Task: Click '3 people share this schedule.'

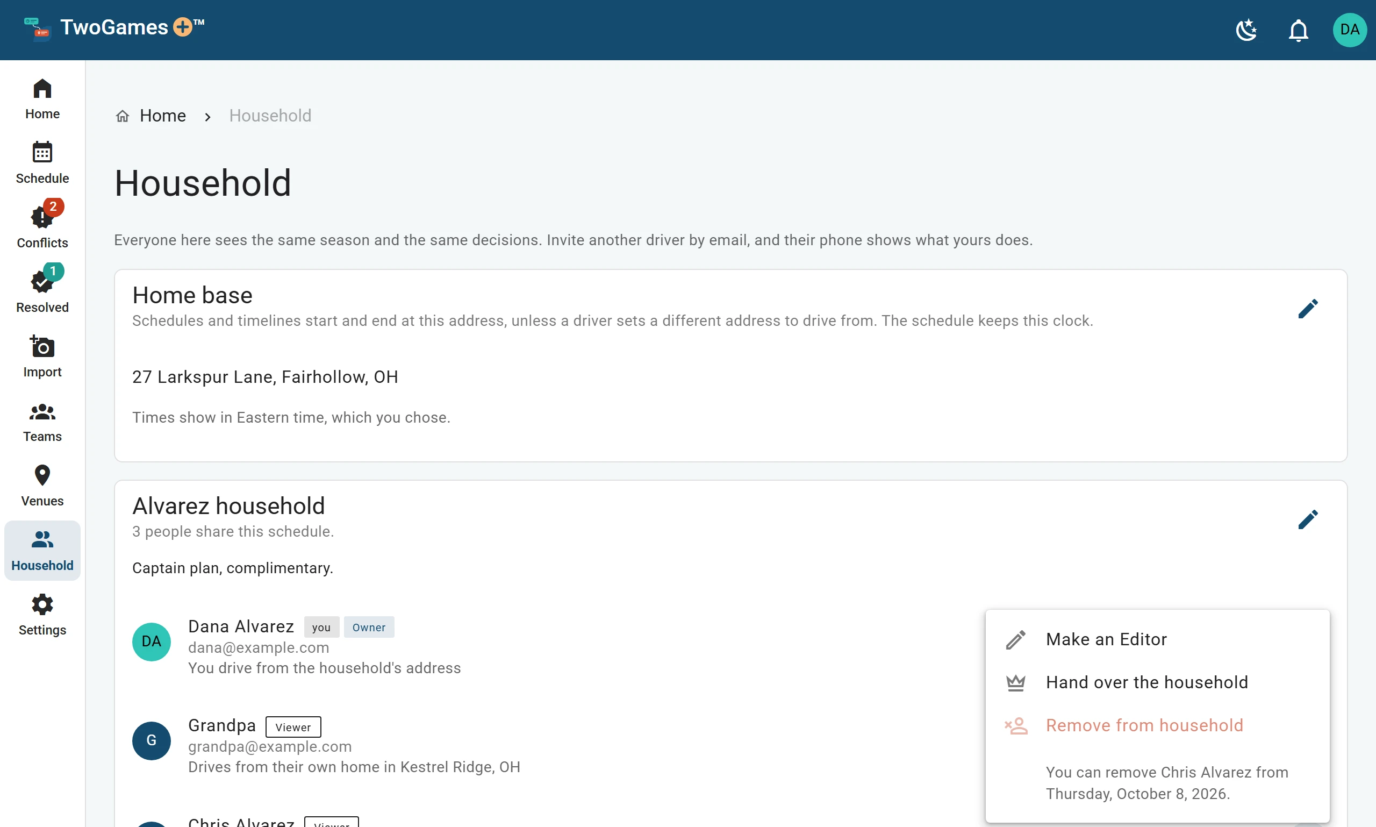Action: coord(233,532)
